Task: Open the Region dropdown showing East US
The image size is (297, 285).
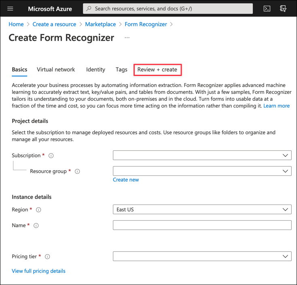Action: click(202, 209)
